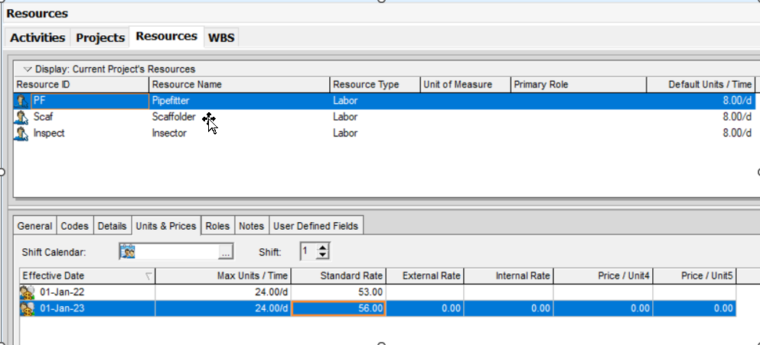Click the Pipefitter resource row icon
Screen dimensions: 760x345
coord(21,101)
